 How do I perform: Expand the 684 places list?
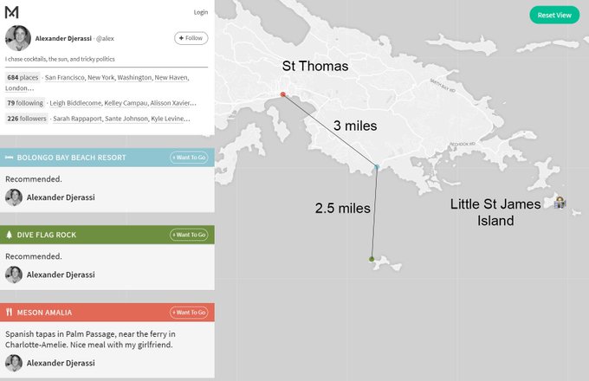coord(23,77)
